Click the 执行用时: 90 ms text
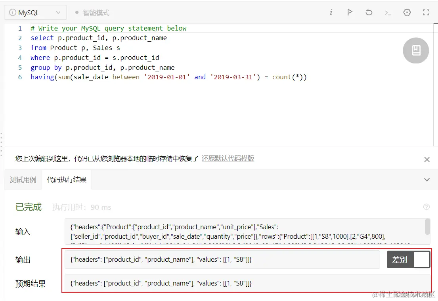The image size is (438, 301). (82, 207)
